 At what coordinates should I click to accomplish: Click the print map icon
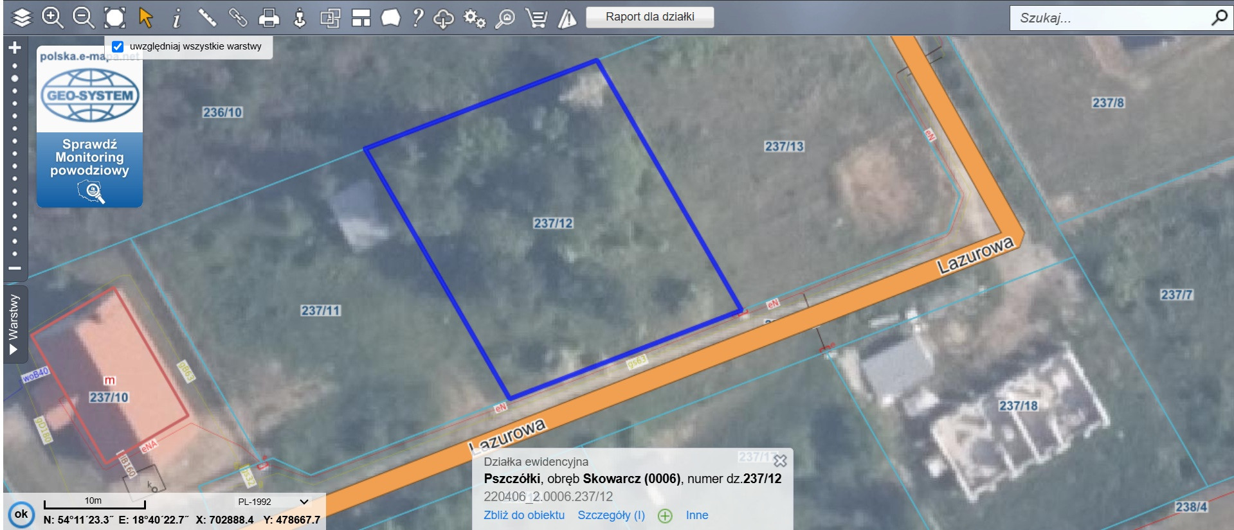pyautogui.click(x=269, y=17)
